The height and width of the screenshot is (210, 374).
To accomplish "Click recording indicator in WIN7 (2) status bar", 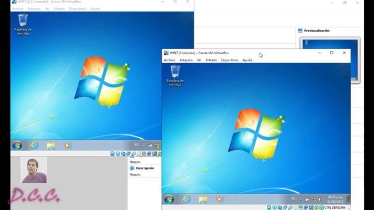I will (150, 153).
